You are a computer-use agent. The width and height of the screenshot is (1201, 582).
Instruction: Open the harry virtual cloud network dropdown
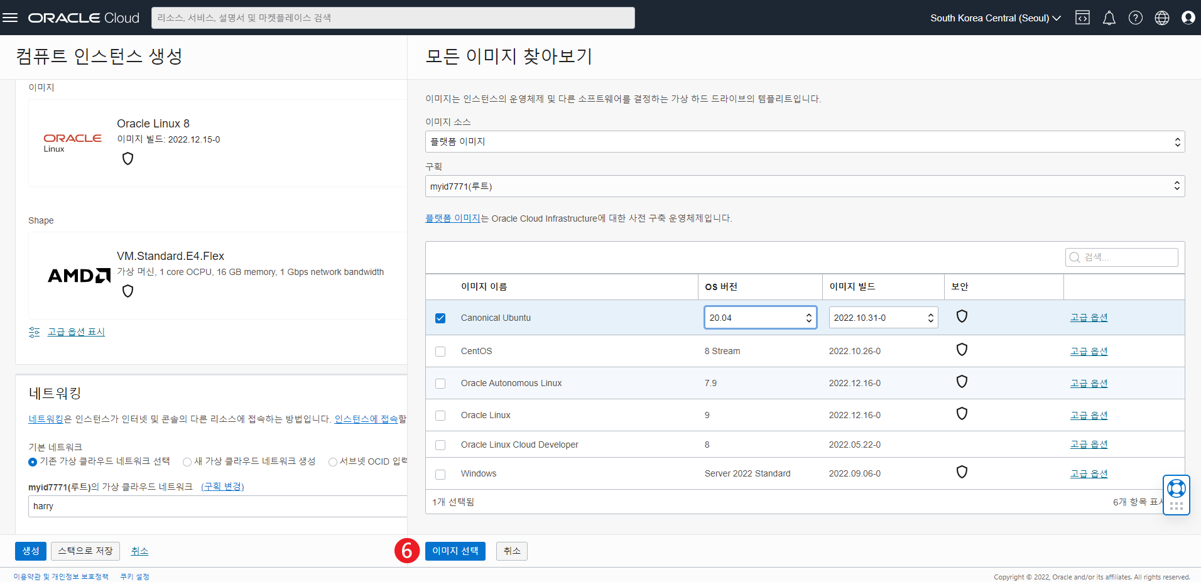click(217, 506)
